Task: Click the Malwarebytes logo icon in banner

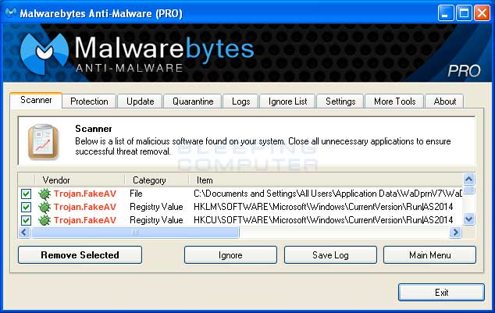Action: pos(45,53)
